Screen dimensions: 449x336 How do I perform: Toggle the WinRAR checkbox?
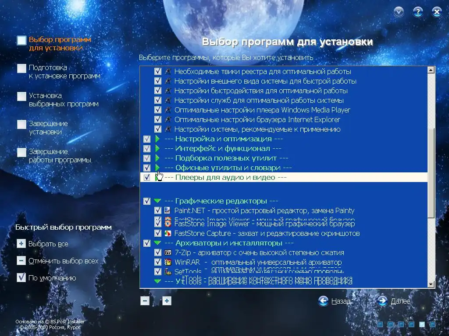tap(158, 262)
